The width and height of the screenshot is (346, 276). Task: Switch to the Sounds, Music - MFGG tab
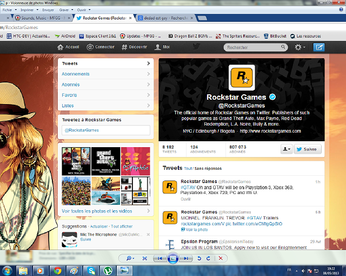click(42, 18)
